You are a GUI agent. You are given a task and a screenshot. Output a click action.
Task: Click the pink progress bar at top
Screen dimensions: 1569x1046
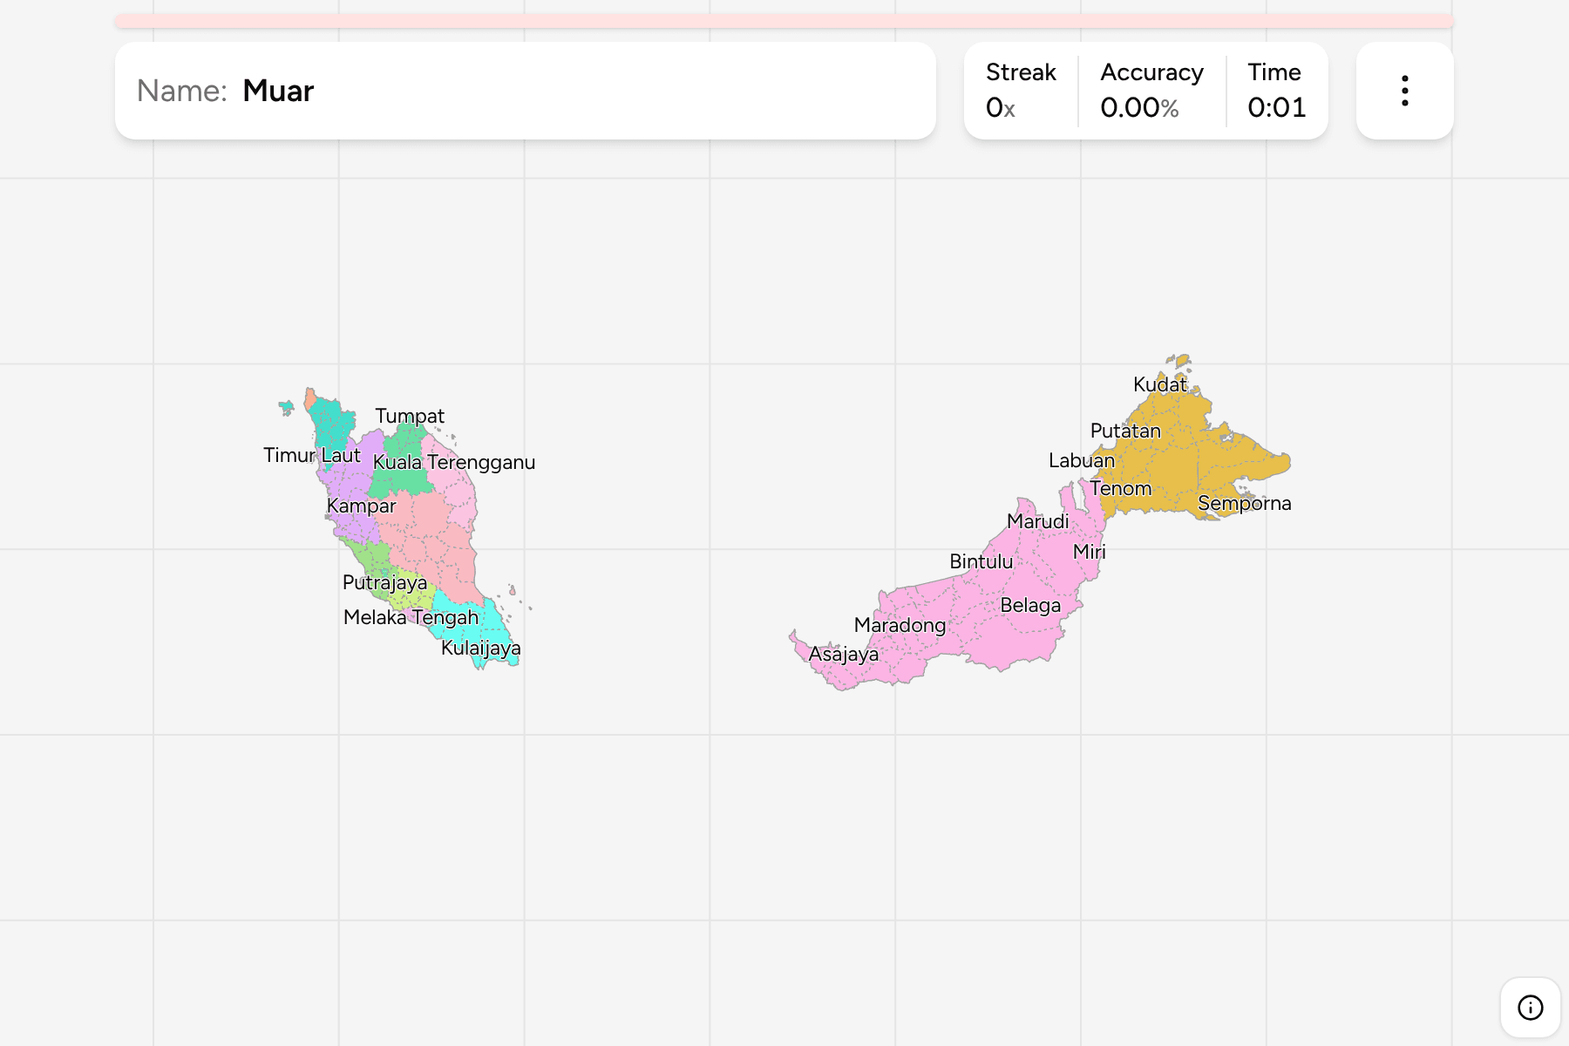click(x=784, y=21)
